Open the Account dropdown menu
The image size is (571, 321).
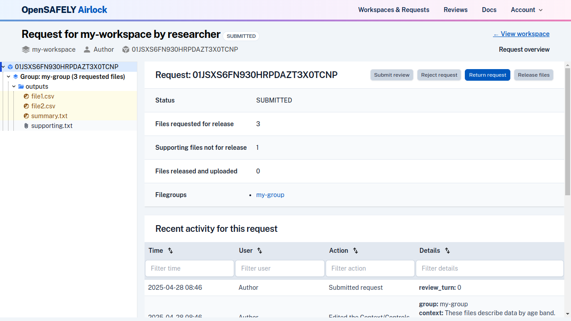click(x=526, y=10)
